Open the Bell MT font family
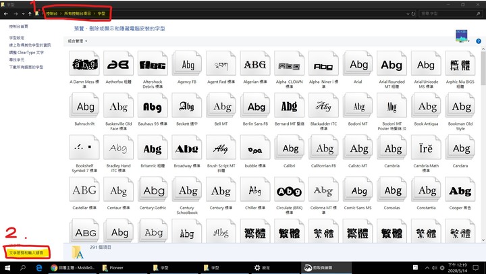This screenshot has width=486, height=274. (221, 106)
